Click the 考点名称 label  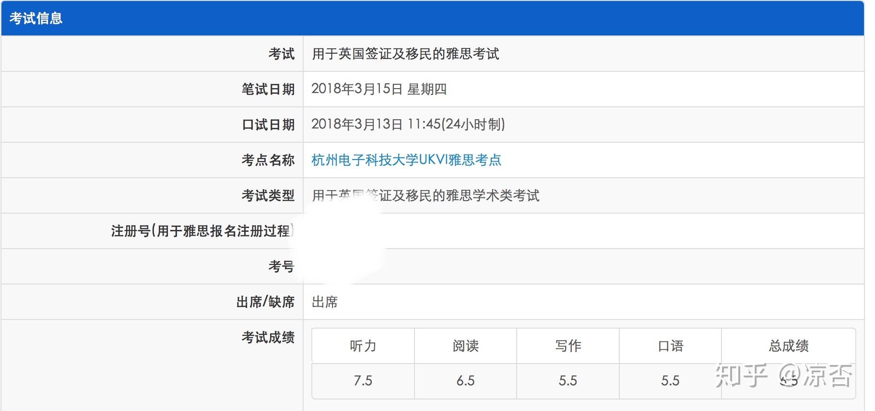[x=268, y=160]
